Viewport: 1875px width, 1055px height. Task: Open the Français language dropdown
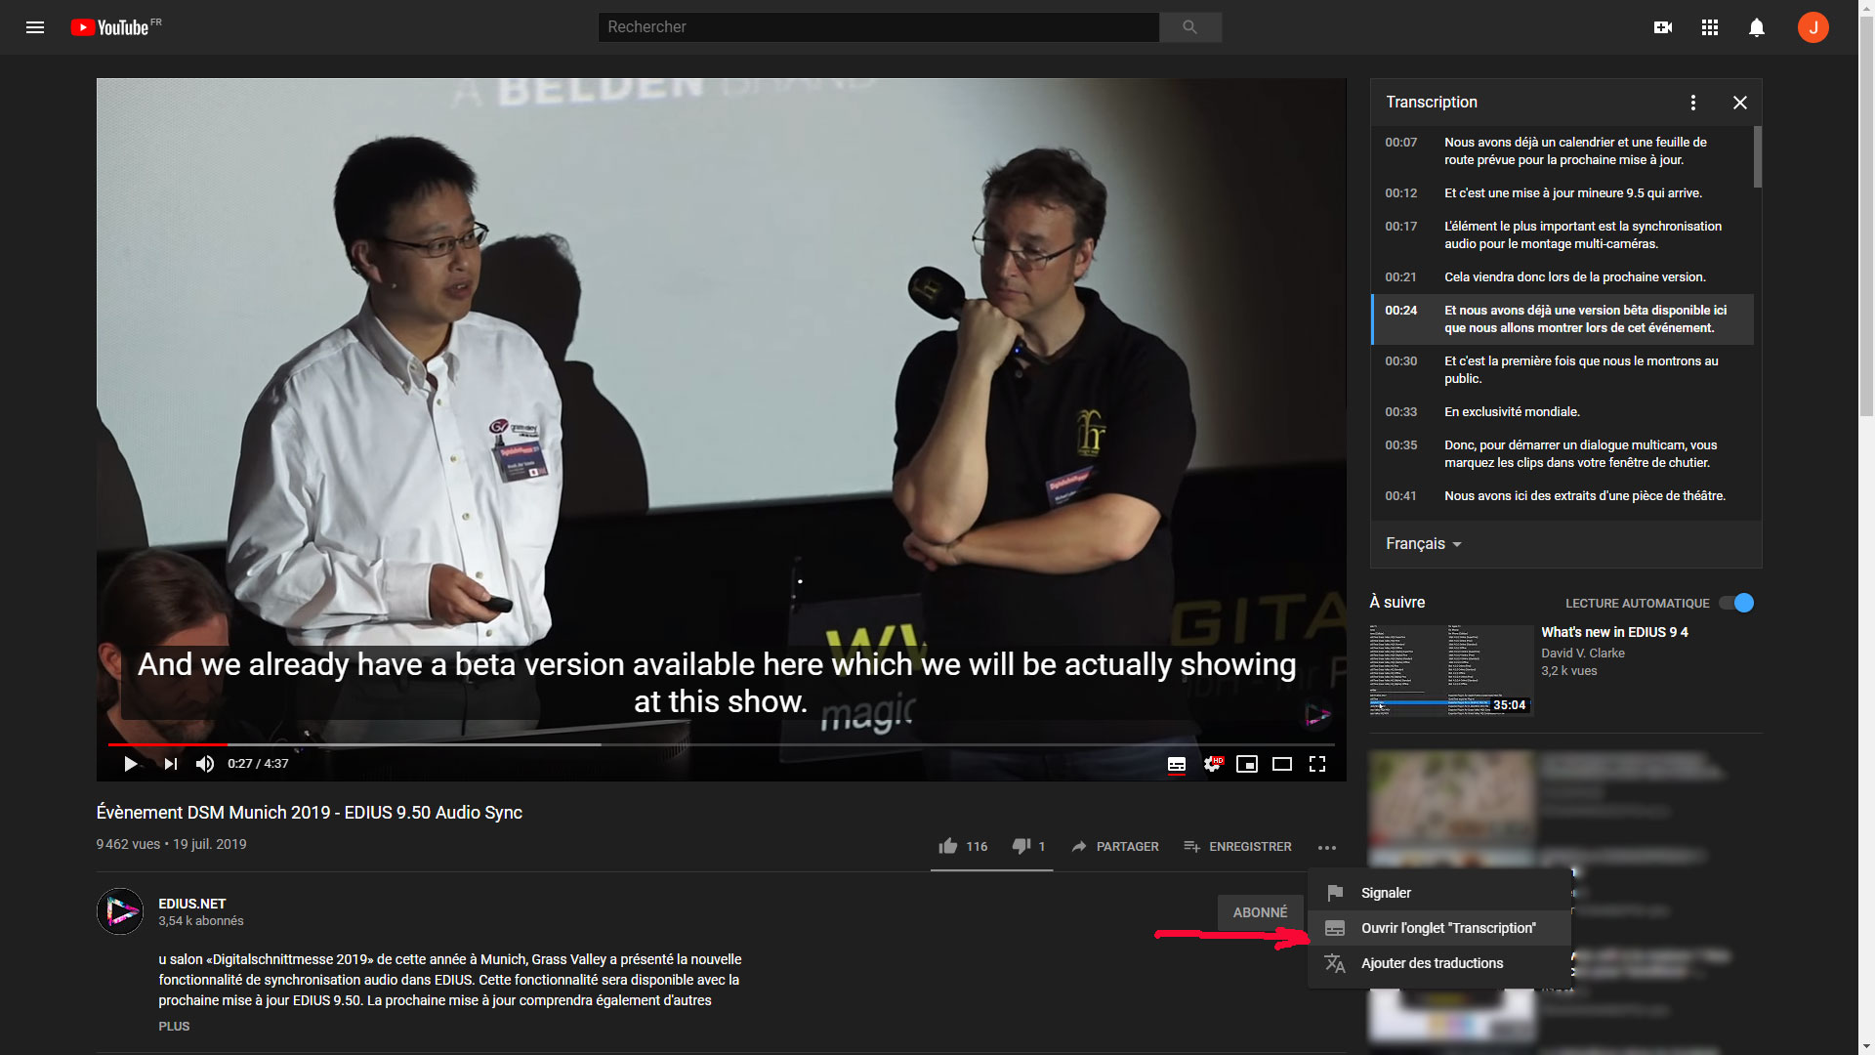click(1423, 544)
